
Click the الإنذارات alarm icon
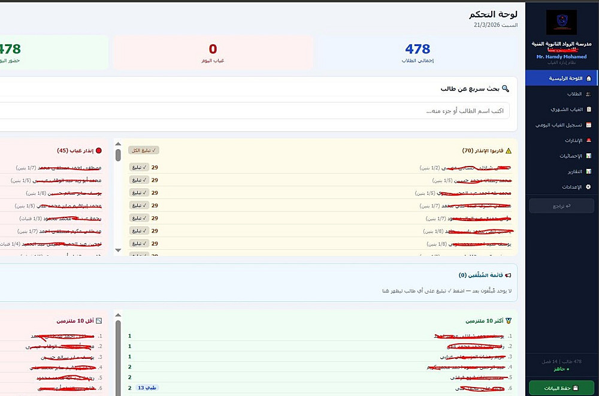(x=589, y=141)
